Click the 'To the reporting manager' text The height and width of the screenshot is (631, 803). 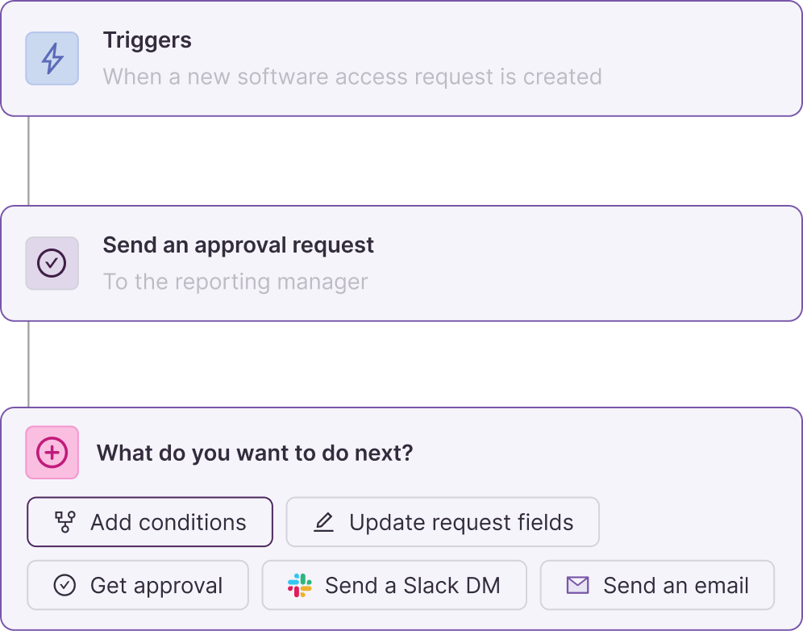click(x=235, y=282)
